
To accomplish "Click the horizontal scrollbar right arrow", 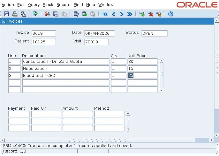I will [211, 140].
